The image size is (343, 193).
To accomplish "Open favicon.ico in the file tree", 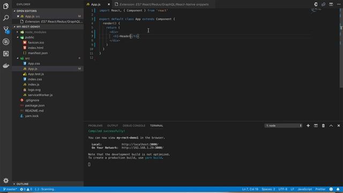I will [36, 43].
